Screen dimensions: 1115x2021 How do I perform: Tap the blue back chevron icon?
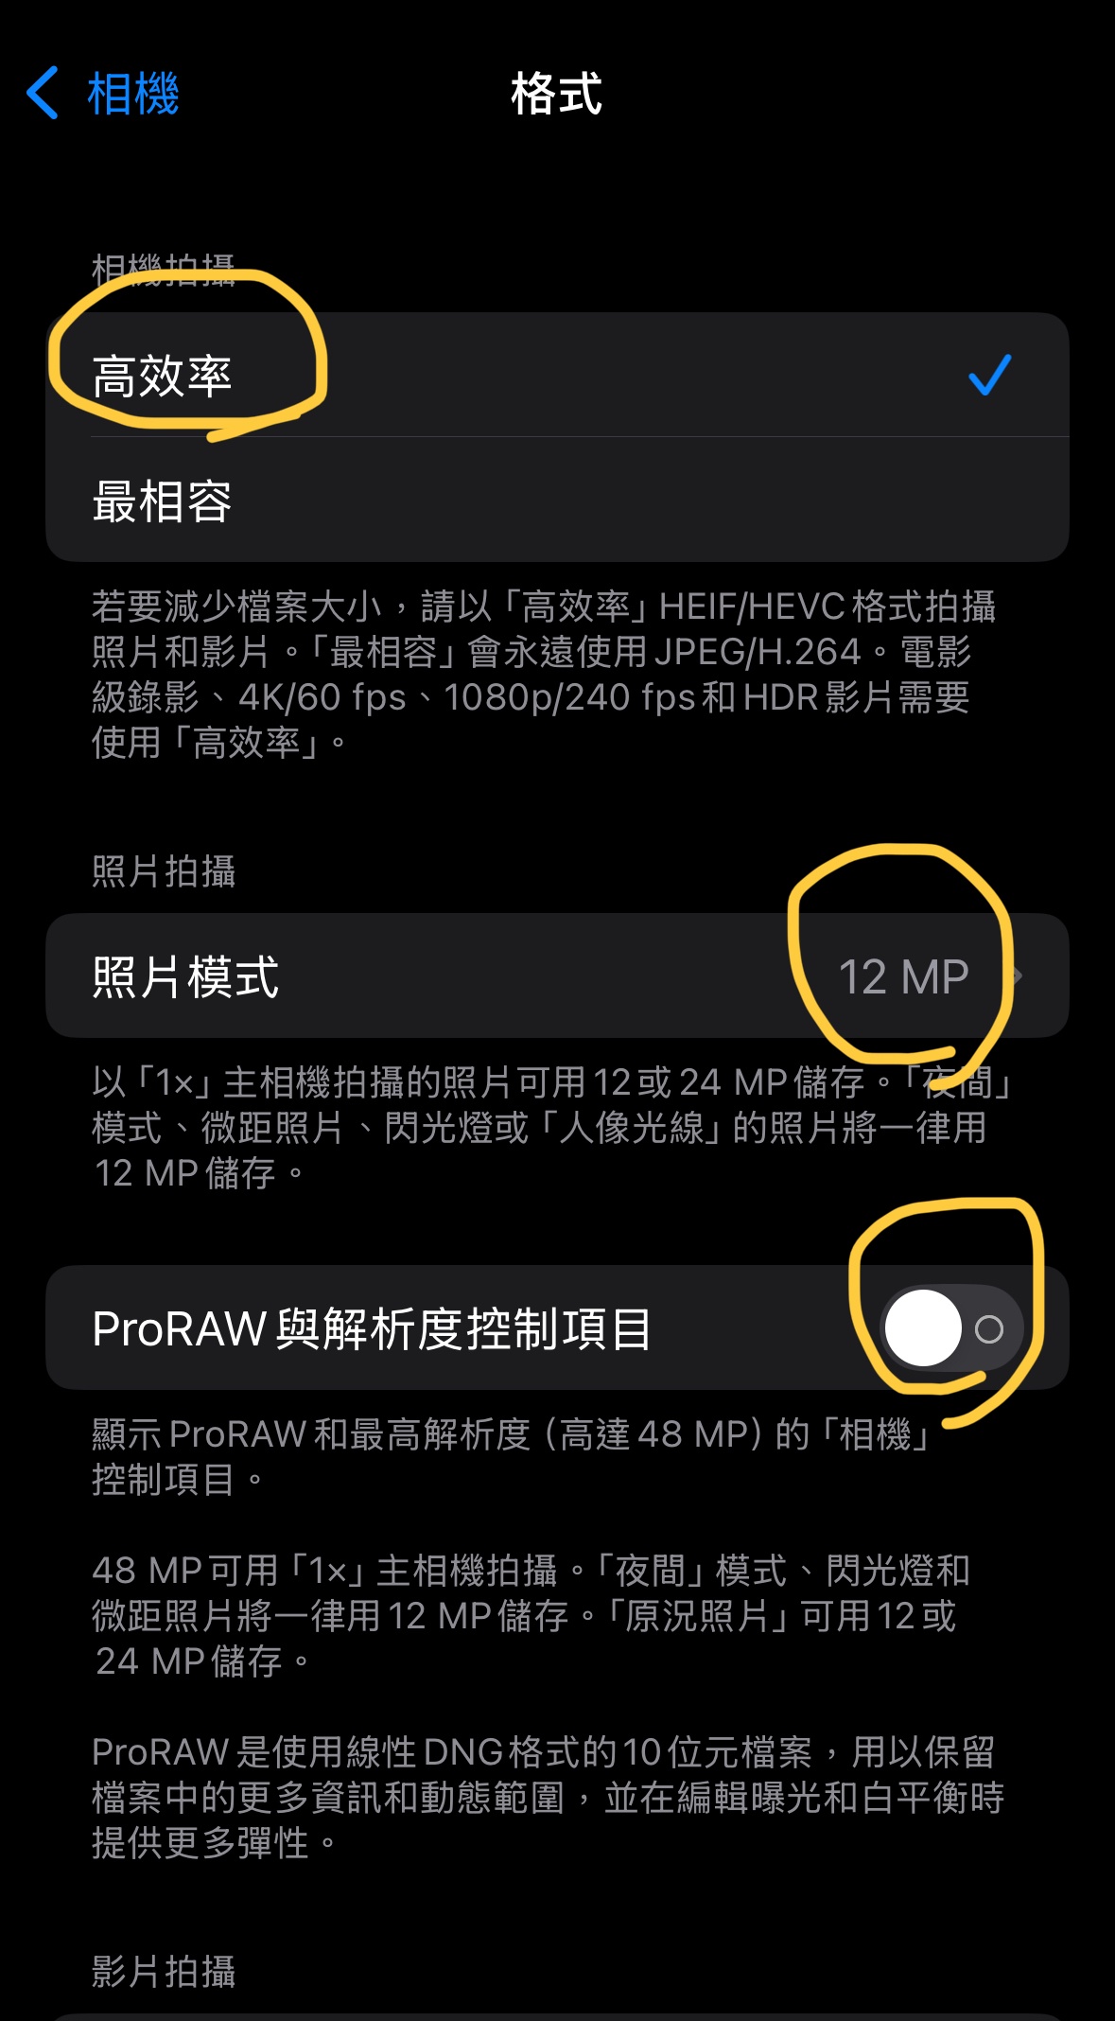pyautogui.click(x=43, y=93)
